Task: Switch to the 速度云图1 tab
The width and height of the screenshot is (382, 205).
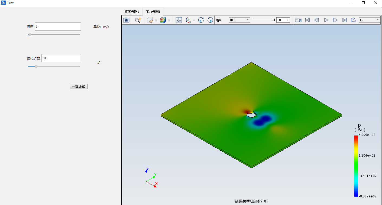Action: [x=132, y=12]
